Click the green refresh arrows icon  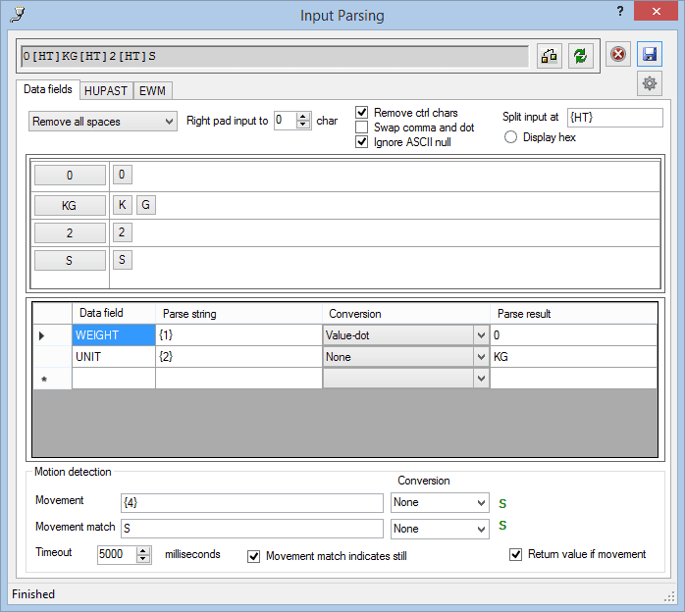tap(581, 56)
